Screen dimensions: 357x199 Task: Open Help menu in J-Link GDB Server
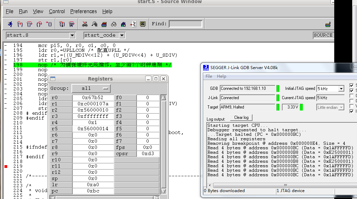221,76
